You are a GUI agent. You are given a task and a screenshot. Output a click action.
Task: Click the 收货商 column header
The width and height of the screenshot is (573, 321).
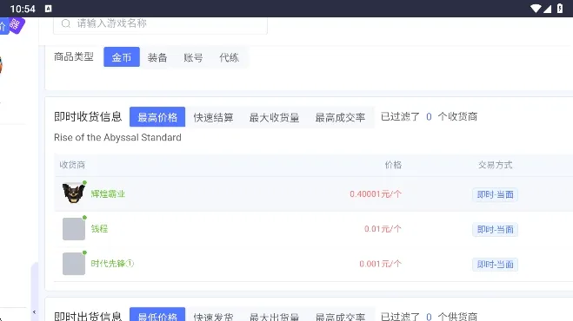[x=72, y=165]
